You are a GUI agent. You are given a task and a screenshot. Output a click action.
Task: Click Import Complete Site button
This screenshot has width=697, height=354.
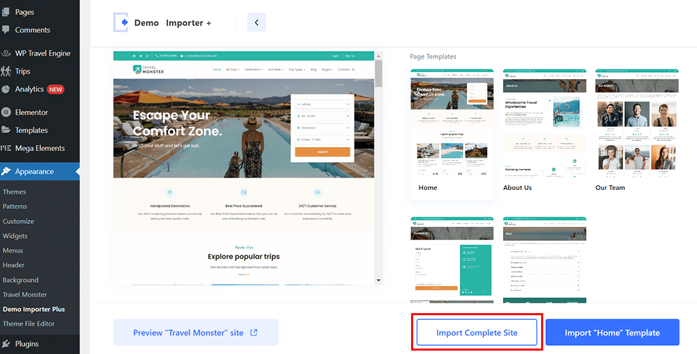pyautogui.click(x=476, y=332)
